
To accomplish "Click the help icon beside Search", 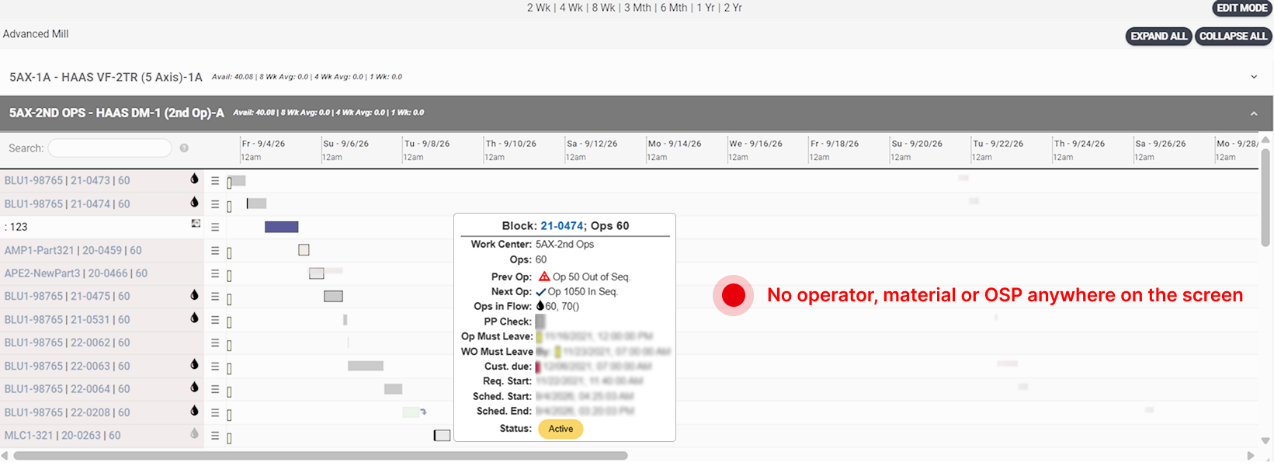I will (x=184, y=148).
